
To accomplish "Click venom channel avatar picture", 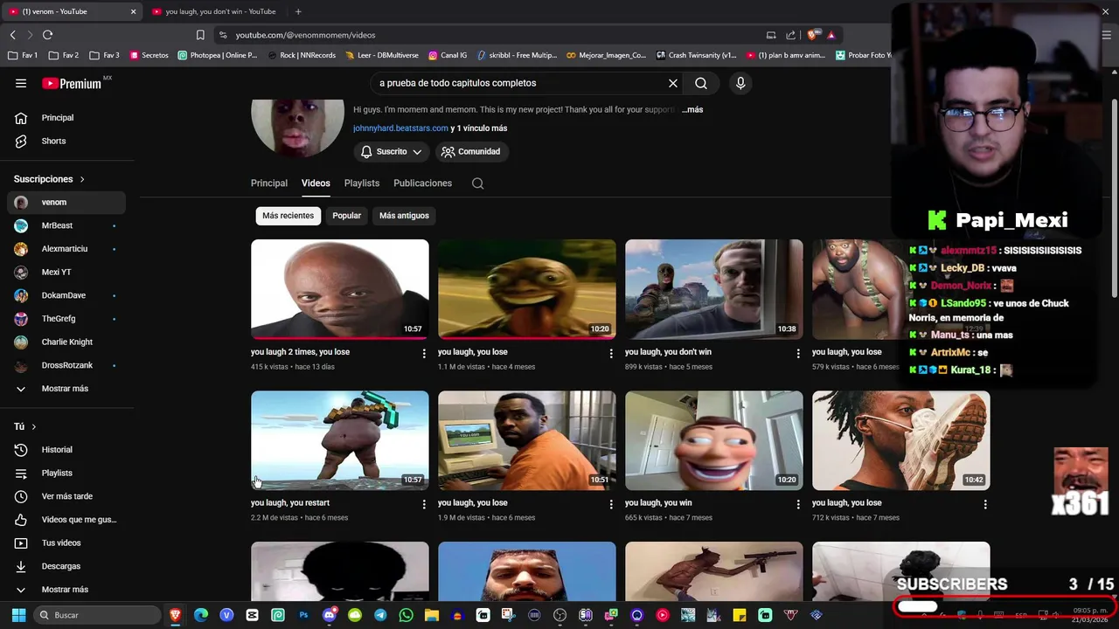I will coord(297,127).
